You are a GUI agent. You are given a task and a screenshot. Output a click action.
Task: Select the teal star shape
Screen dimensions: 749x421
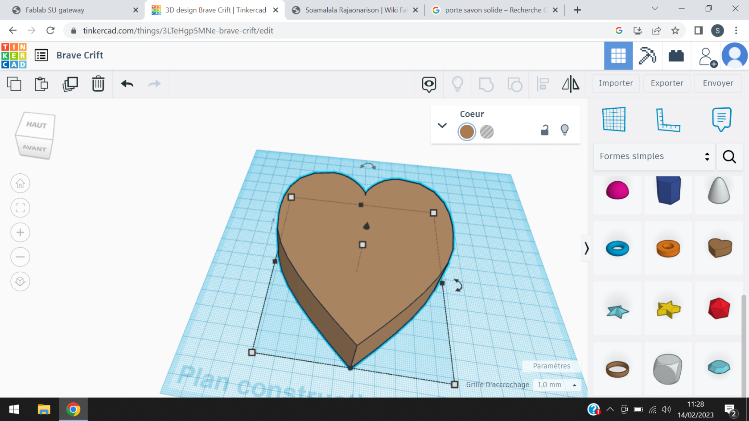(x=618, y=311)
